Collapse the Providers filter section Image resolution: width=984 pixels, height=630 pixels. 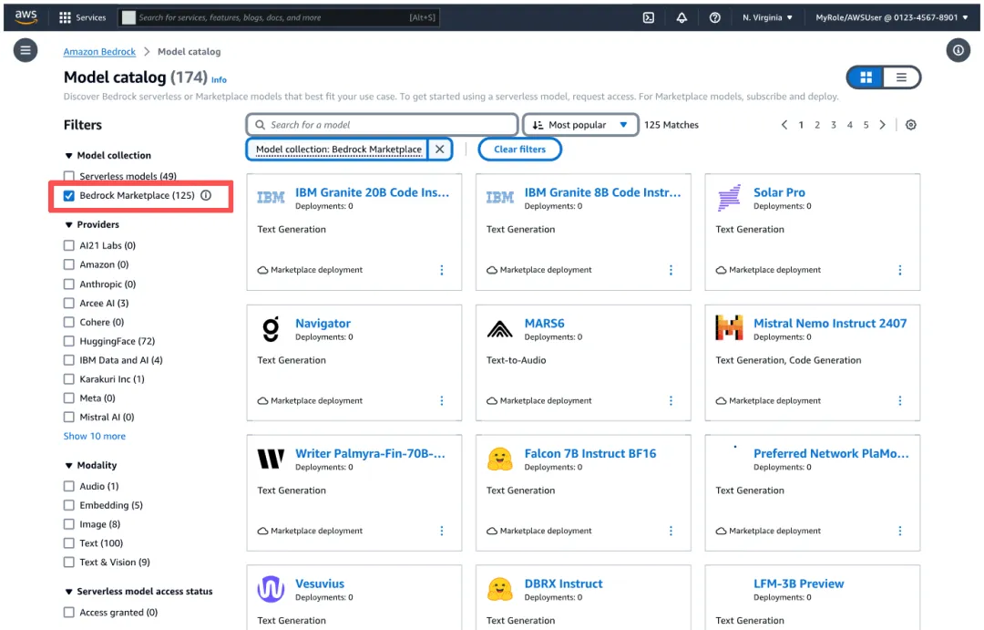[69, 224]
